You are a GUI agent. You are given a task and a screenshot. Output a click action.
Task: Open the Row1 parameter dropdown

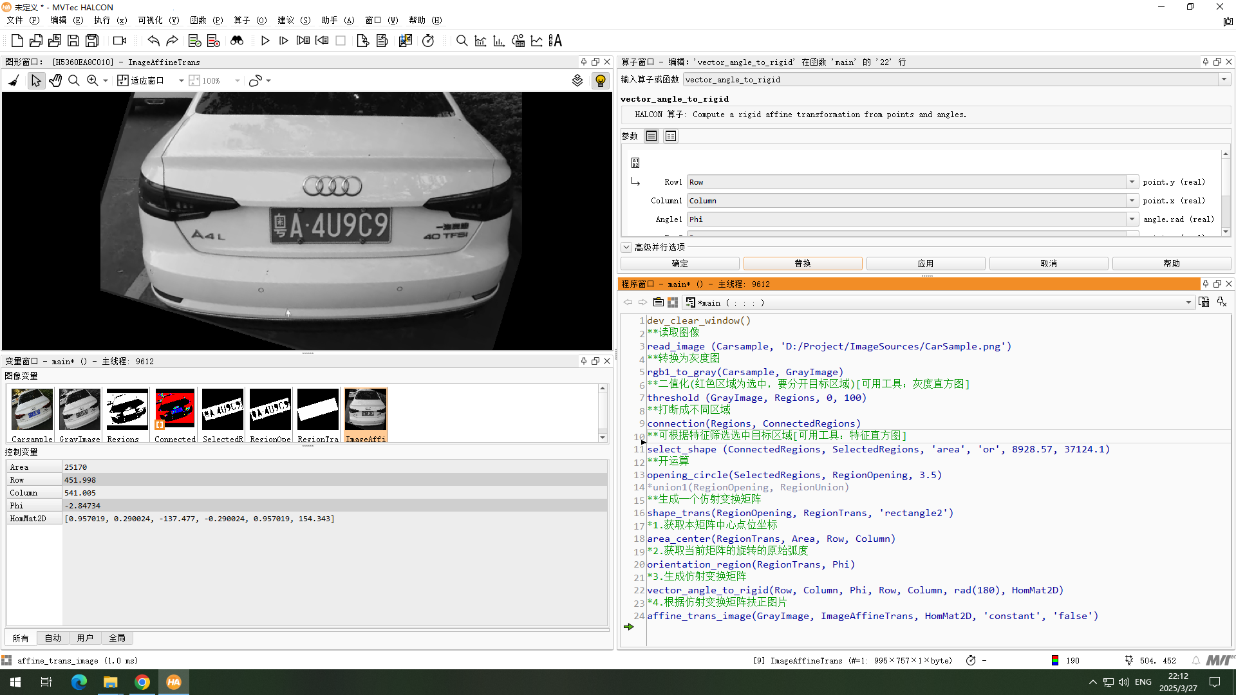click(1132, 182)
